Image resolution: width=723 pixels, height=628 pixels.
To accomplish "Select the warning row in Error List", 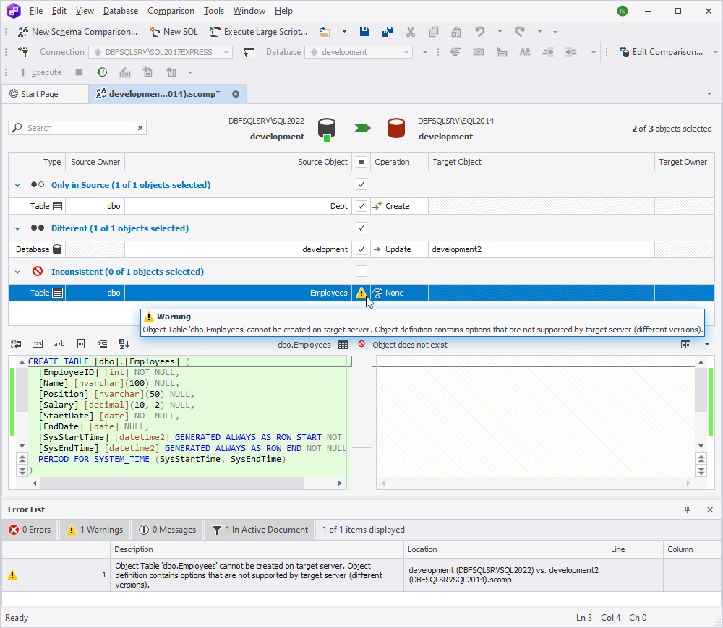I will point(361,575).
